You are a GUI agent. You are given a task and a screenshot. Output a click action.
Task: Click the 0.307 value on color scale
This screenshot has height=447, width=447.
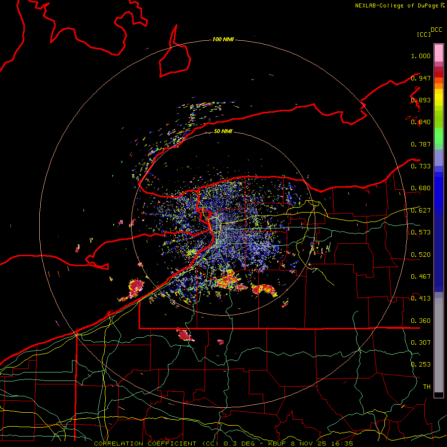(x=421, y=342)
